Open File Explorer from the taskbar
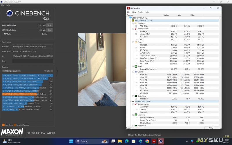 [x=120, y=141]
